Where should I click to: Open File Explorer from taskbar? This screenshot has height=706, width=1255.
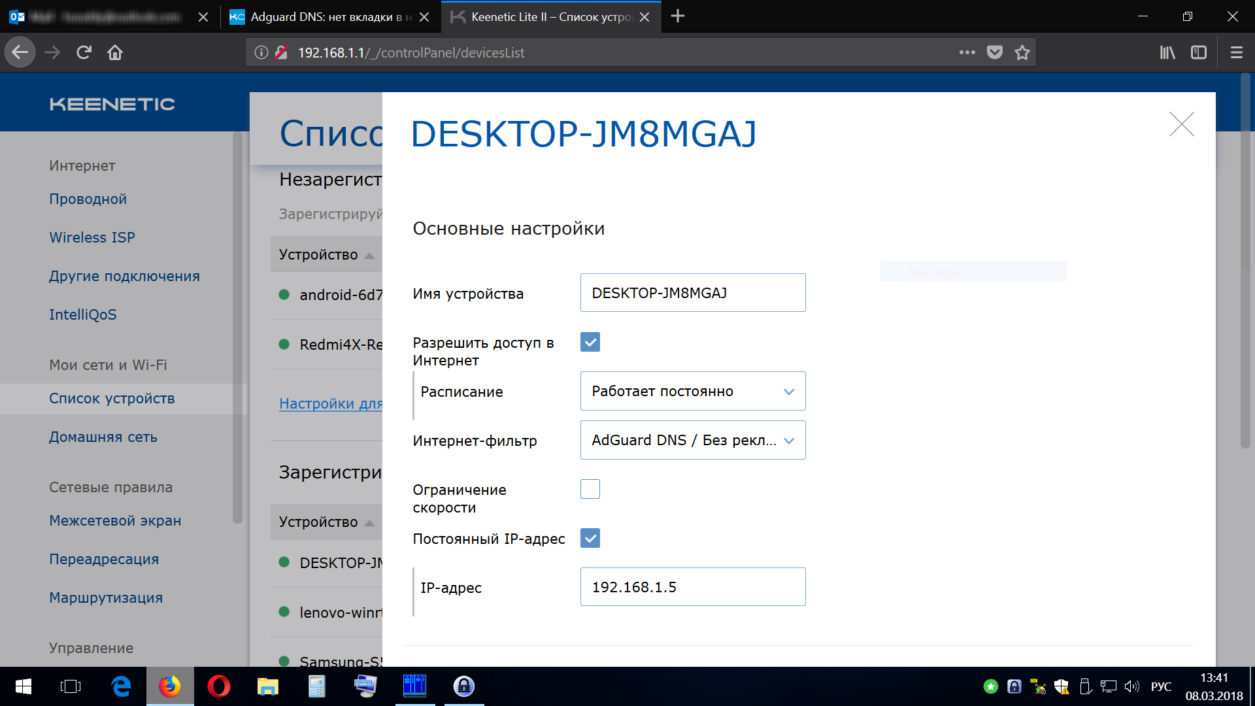click(268, 686)
